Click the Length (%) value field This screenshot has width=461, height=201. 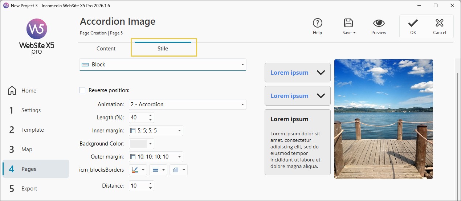point(138,118)
